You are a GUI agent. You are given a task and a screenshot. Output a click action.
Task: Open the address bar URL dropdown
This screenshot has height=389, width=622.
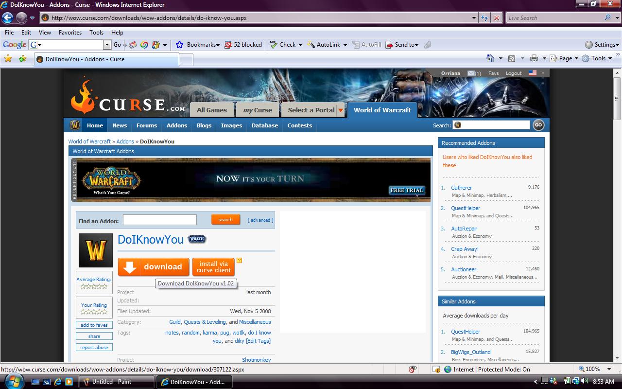[474, 18]
